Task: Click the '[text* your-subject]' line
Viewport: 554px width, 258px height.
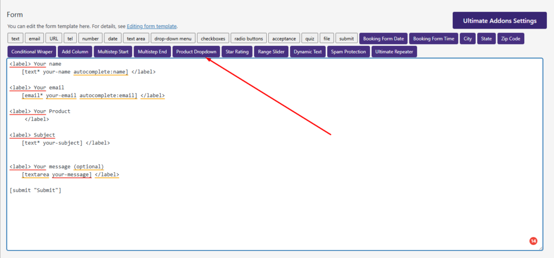Action: [x=65, y=142]
